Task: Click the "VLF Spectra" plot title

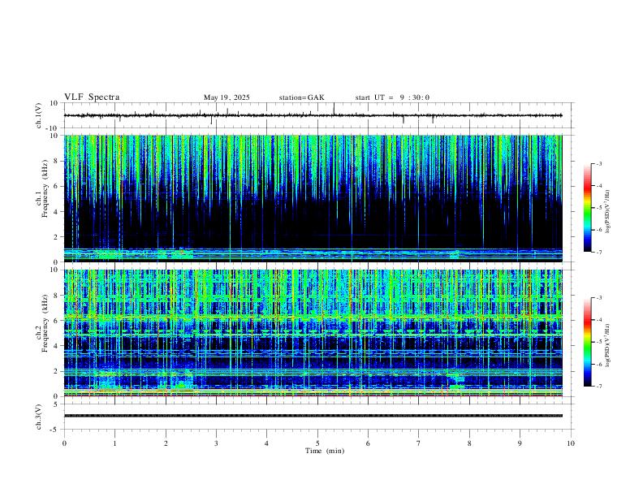Action: click(x=92, y=97)
